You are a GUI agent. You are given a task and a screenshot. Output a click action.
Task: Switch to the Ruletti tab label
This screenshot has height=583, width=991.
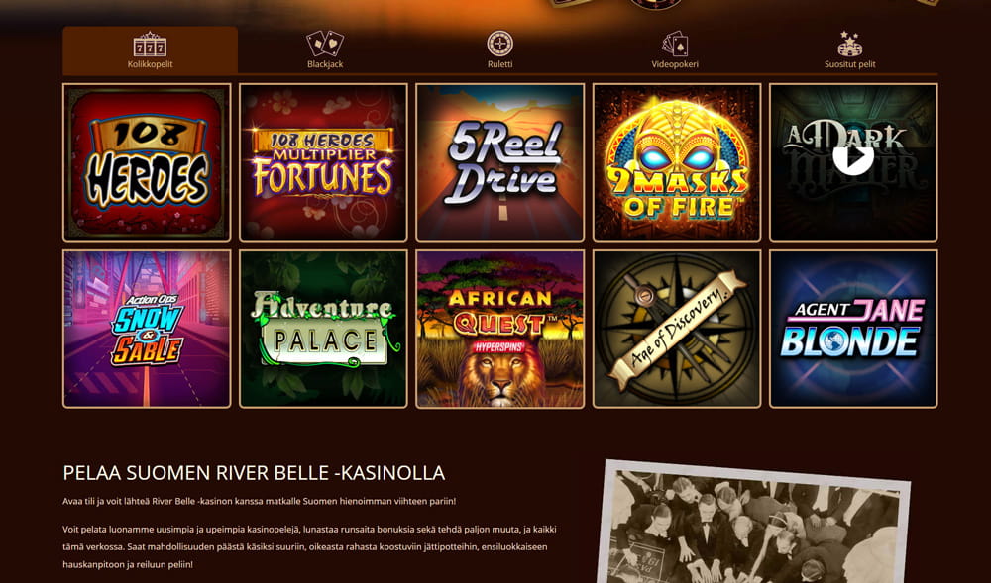[x=499, y=64]
